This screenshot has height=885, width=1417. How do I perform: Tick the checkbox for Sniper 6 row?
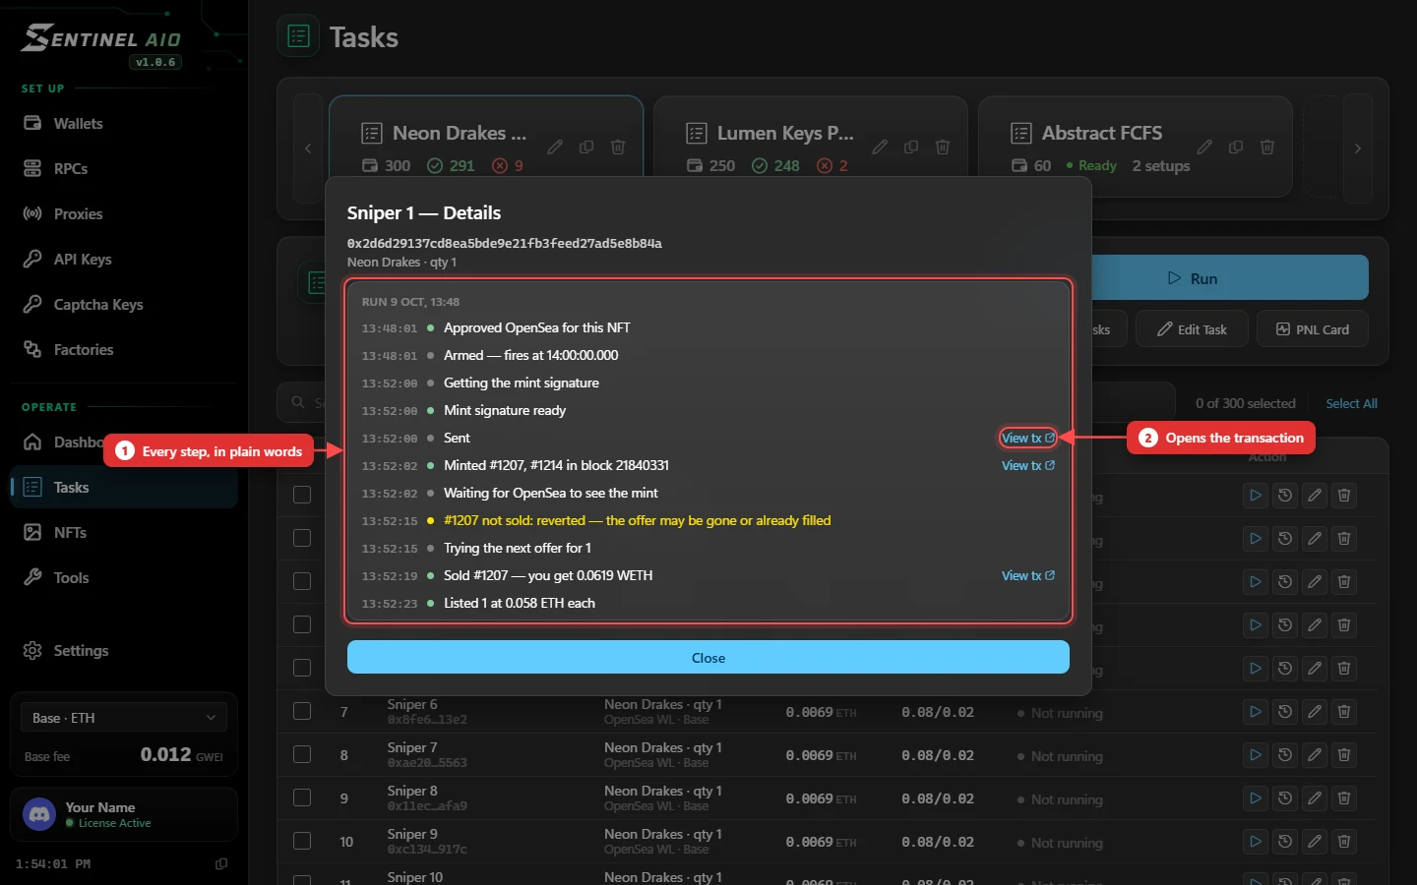click(302, 711)
